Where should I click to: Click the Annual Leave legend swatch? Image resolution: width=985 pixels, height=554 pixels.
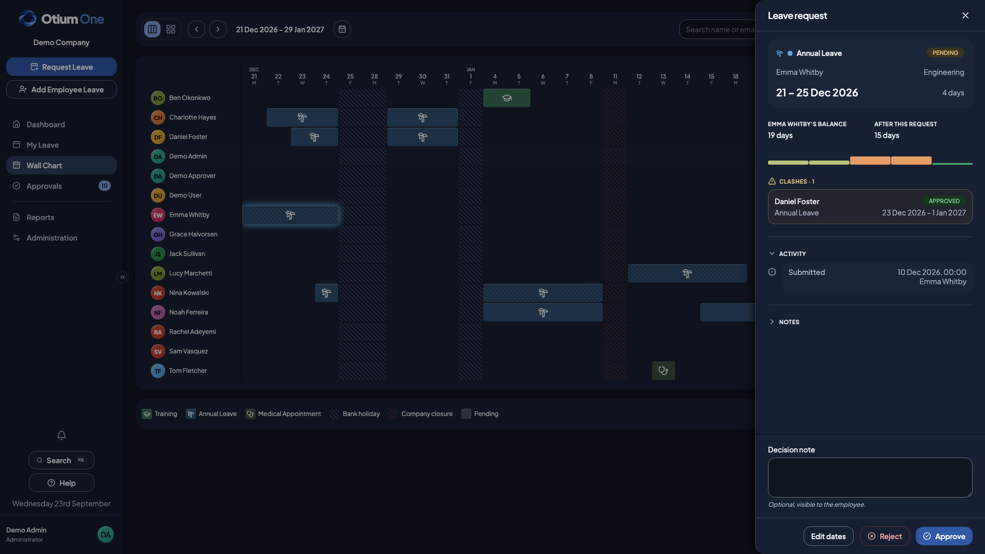(191, 414)
